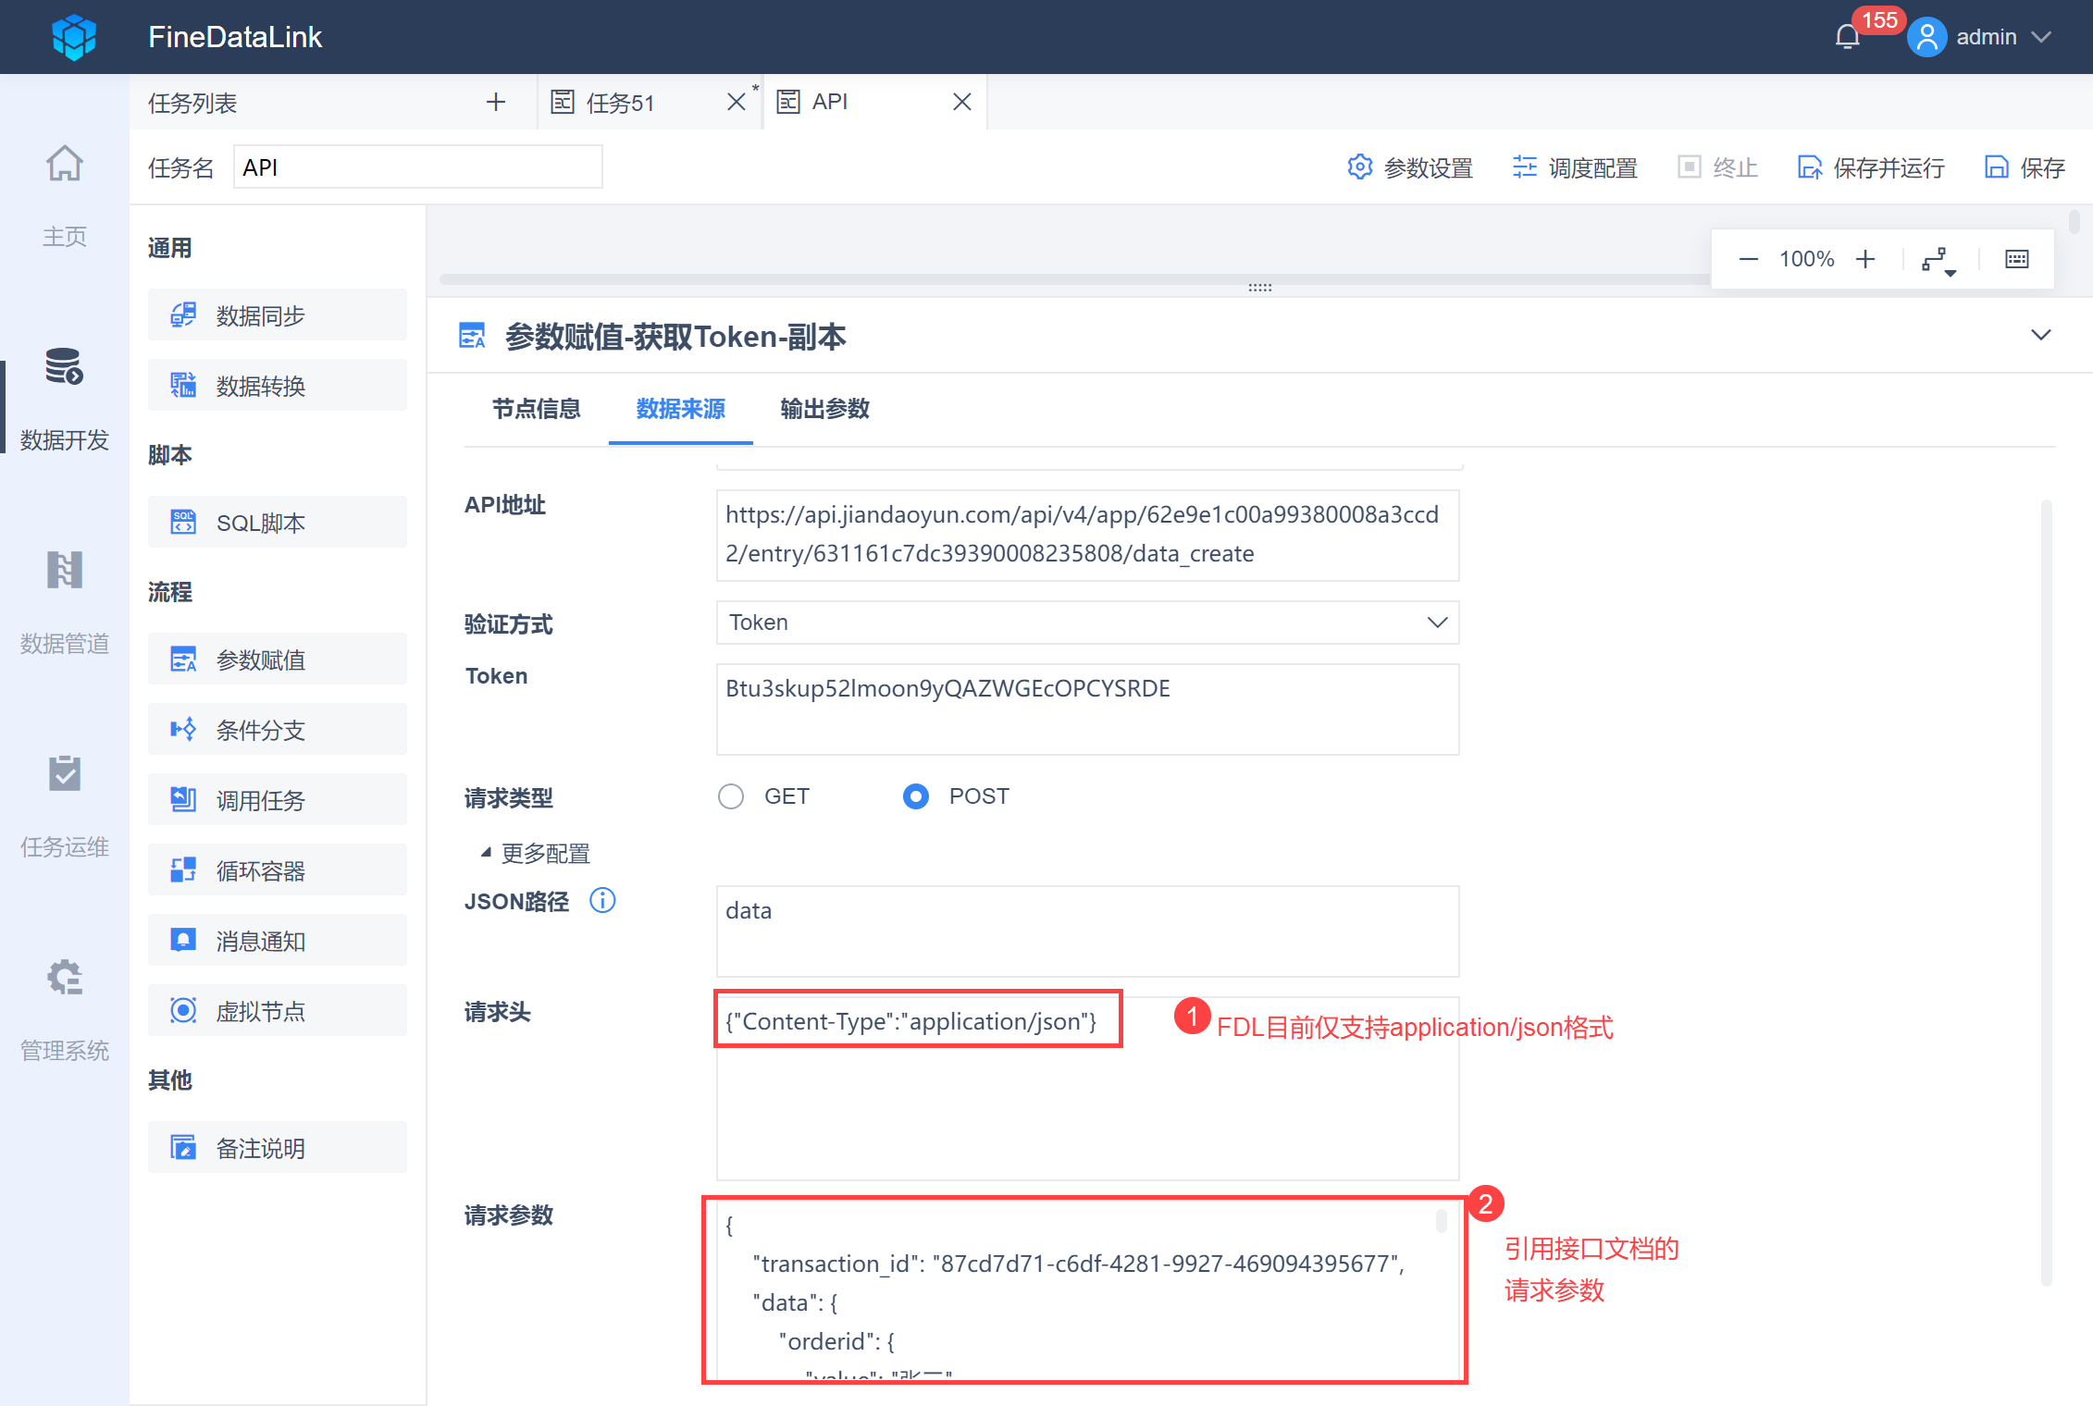
Task: Switch to the 节点信息 tab
Action: [x=536, y=409]
